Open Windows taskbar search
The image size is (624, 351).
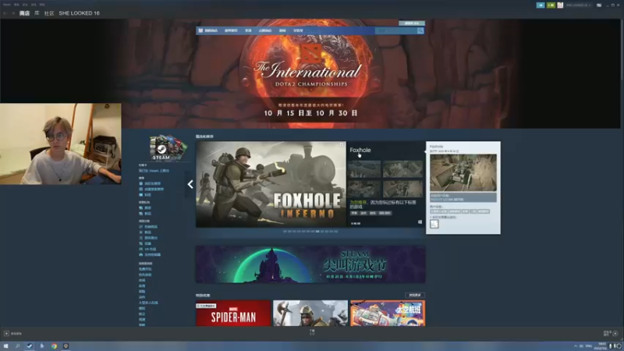[17, 346]
